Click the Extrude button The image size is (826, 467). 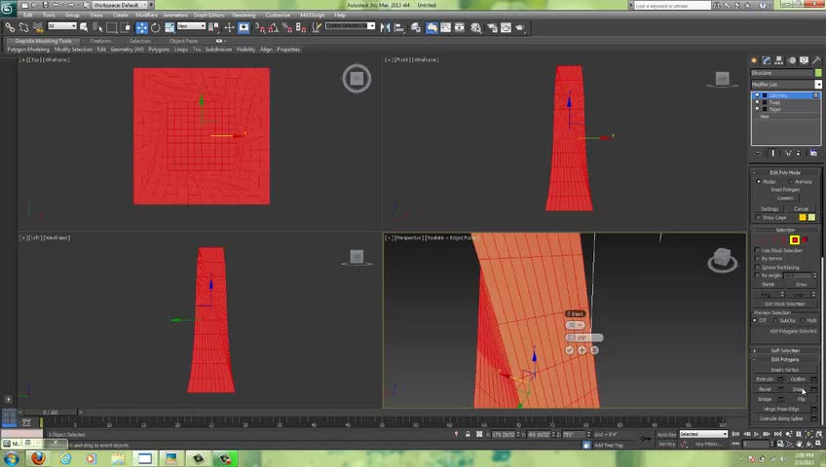click(x=765, y=379)
